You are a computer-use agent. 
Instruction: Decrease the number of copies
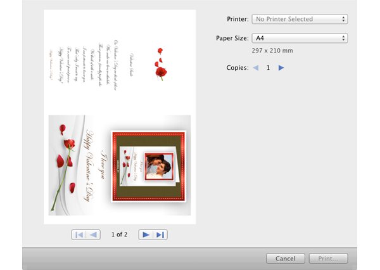(x=256, y=67)
